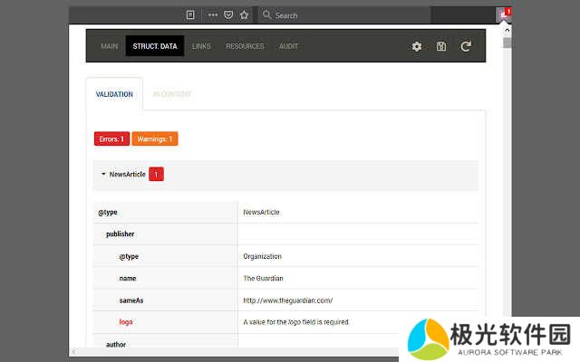Click the browser reader view icon
The image size is (580, 362).
pos(190,15)
